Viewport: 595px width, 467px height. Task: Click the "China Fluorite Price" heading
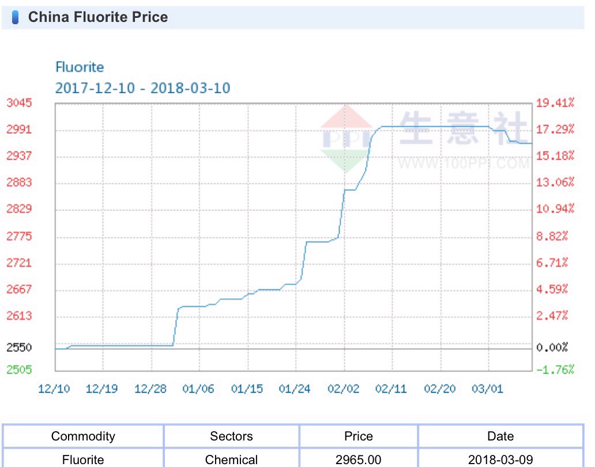[98, 17]
